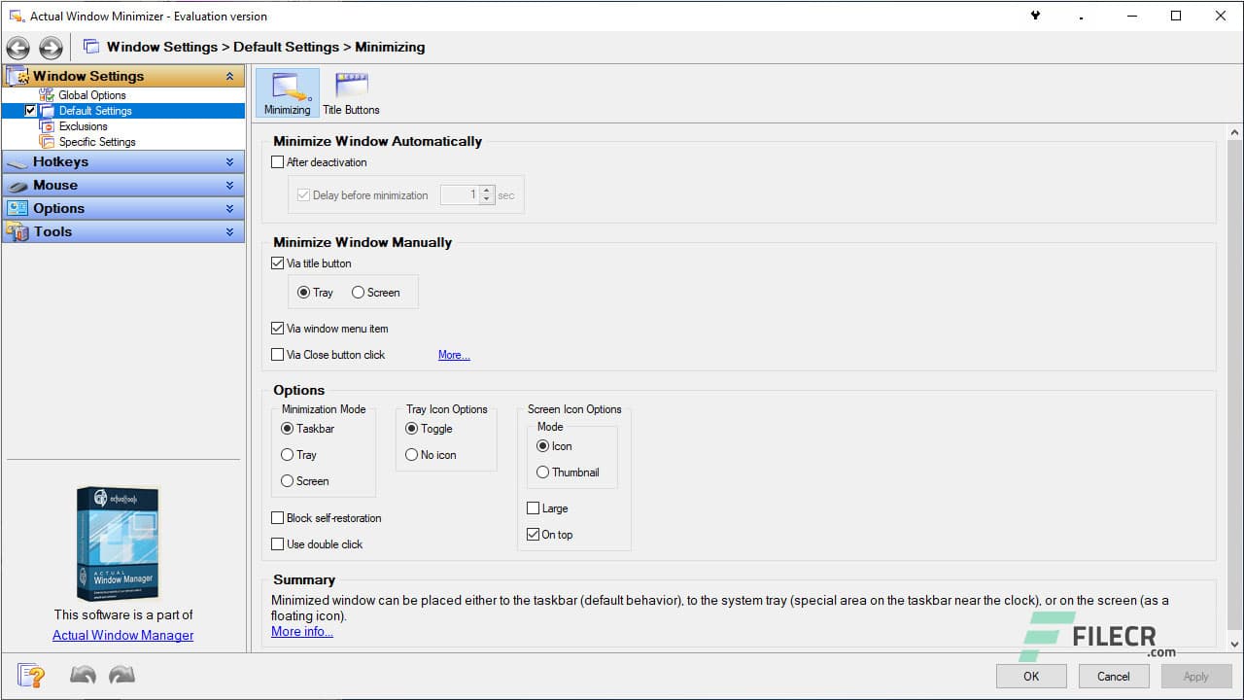Select the Minimizing tab
1244x700 pixels.
[x=286, y=92]
